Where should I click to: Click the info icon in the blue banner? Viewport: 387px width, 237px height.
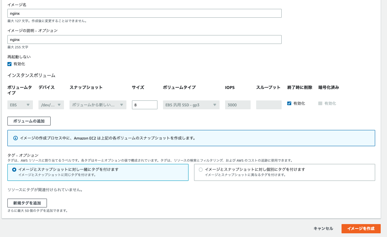click(15, 137)
